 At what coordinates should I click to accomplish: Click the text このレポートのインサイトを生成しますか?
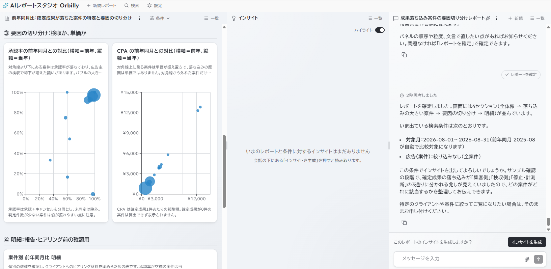click(x=433, y=242)
